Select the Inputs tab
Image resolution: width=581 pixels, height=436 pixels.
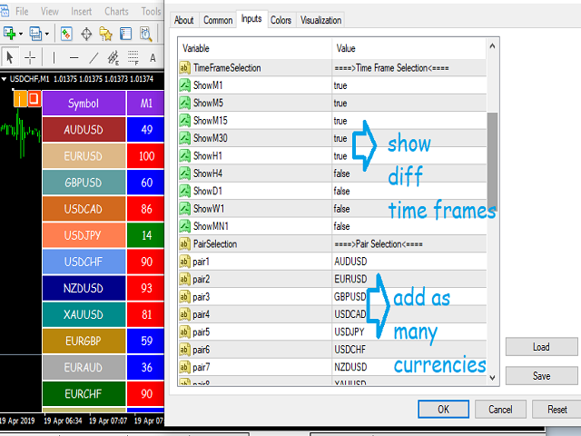251,19
